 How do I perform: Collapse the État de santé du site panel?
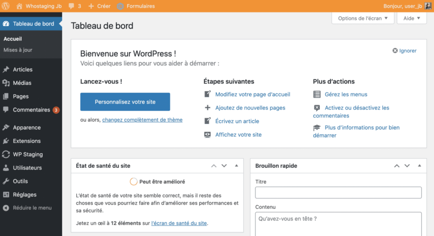236,166
